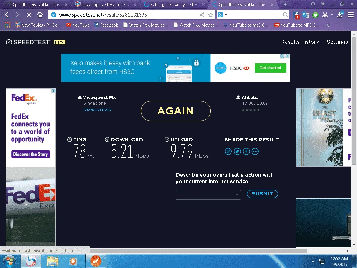This screenshot has width=357, height=268.
Task: Expand the scissors tool dropdown arrow
Action: tap(332, 15)
